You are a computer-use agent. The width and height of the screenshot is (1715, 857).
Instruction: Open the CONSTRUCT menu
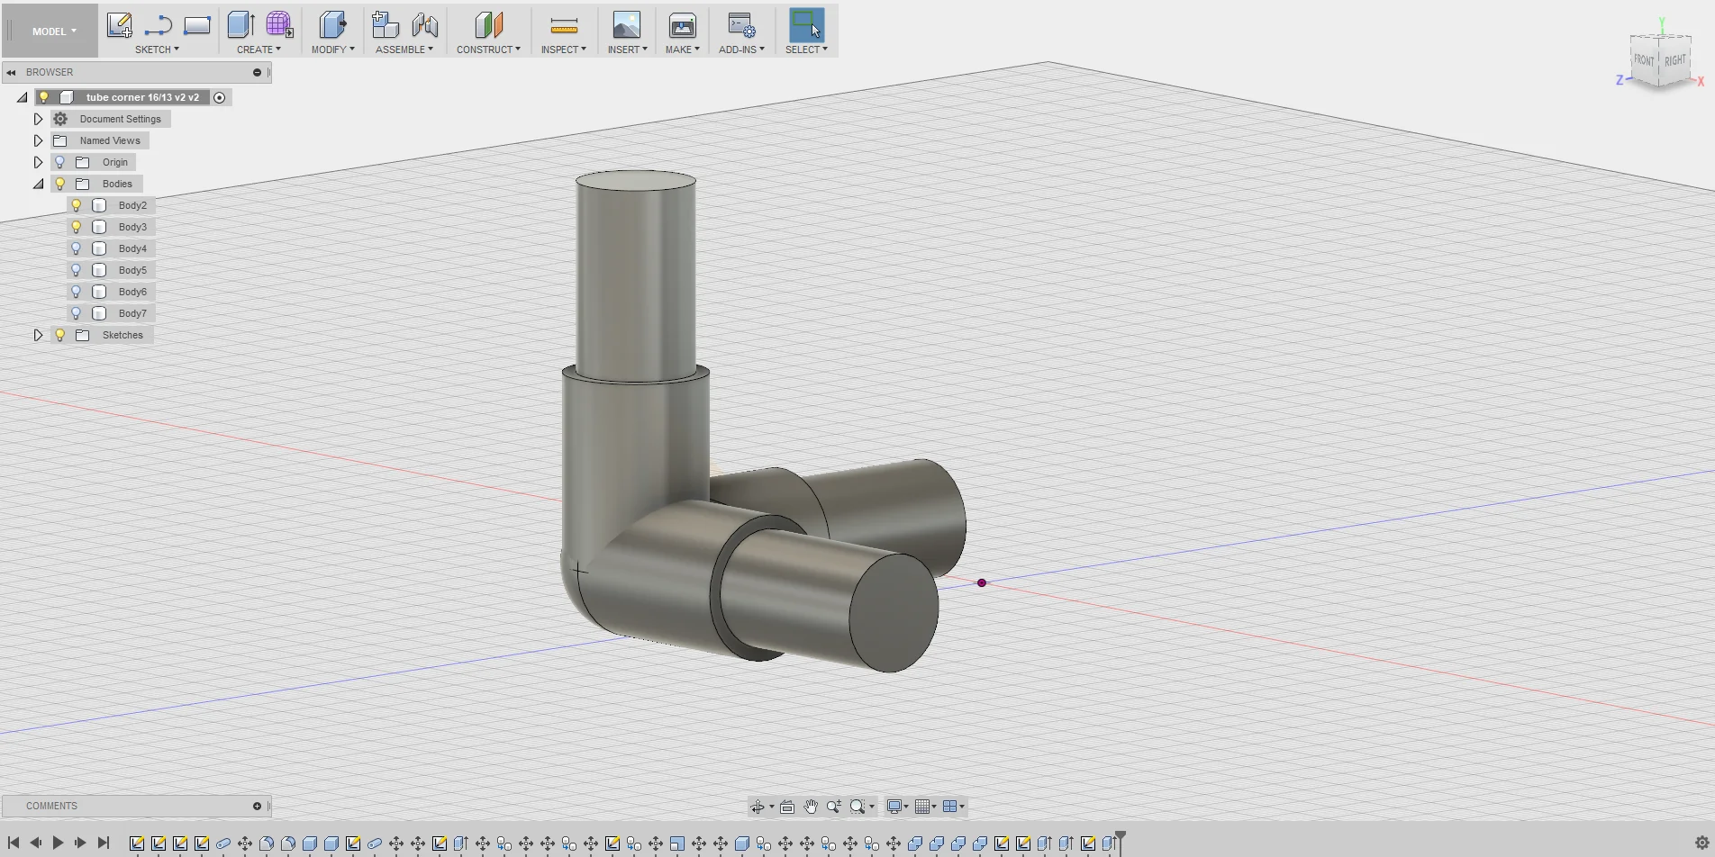point(488,50)
